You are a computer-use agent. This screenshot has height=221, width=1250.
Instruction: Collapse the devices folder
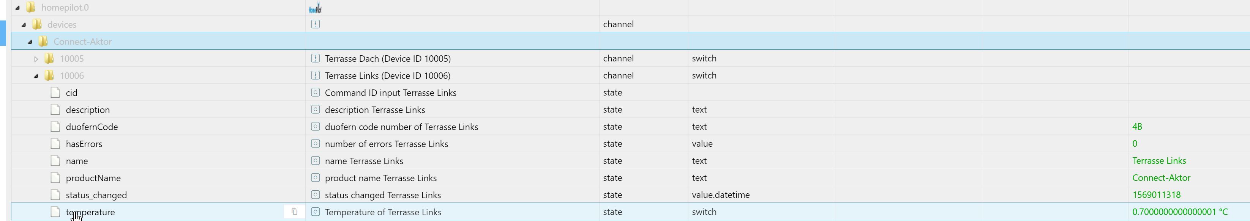coord(24,25)
